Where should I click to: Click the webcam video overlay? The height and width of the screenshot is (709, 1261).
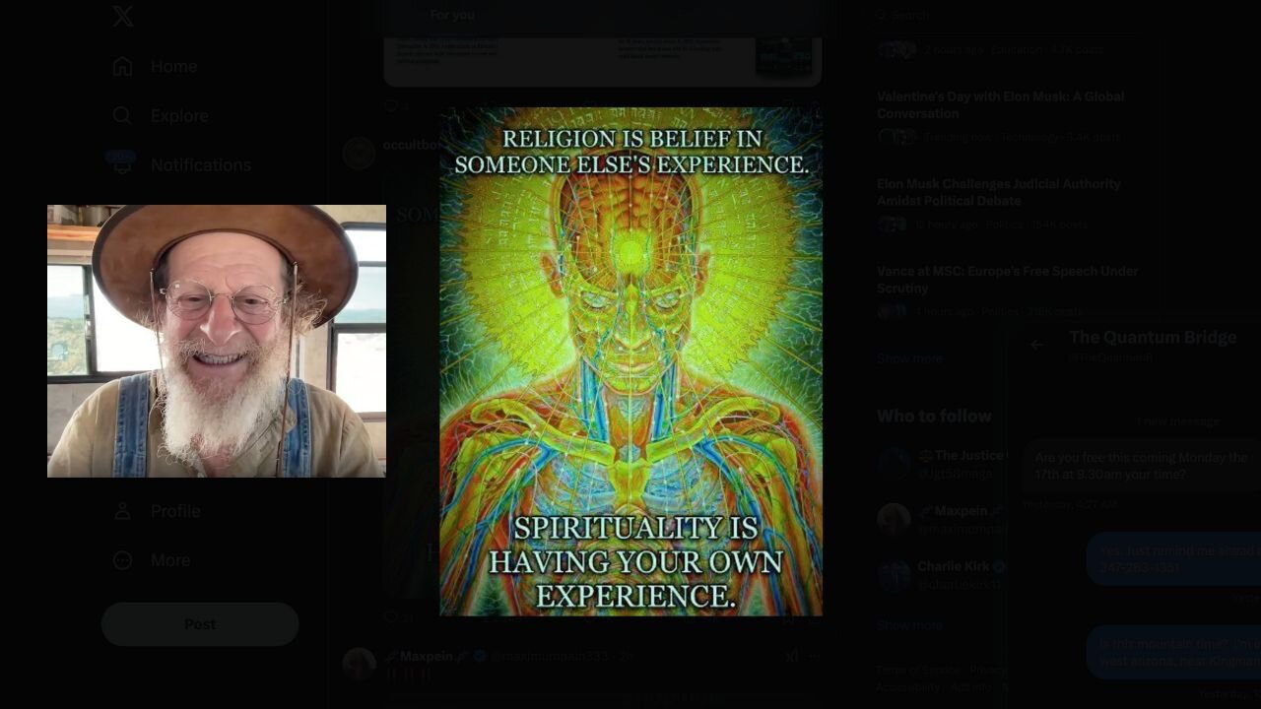[x=217, y=341]
